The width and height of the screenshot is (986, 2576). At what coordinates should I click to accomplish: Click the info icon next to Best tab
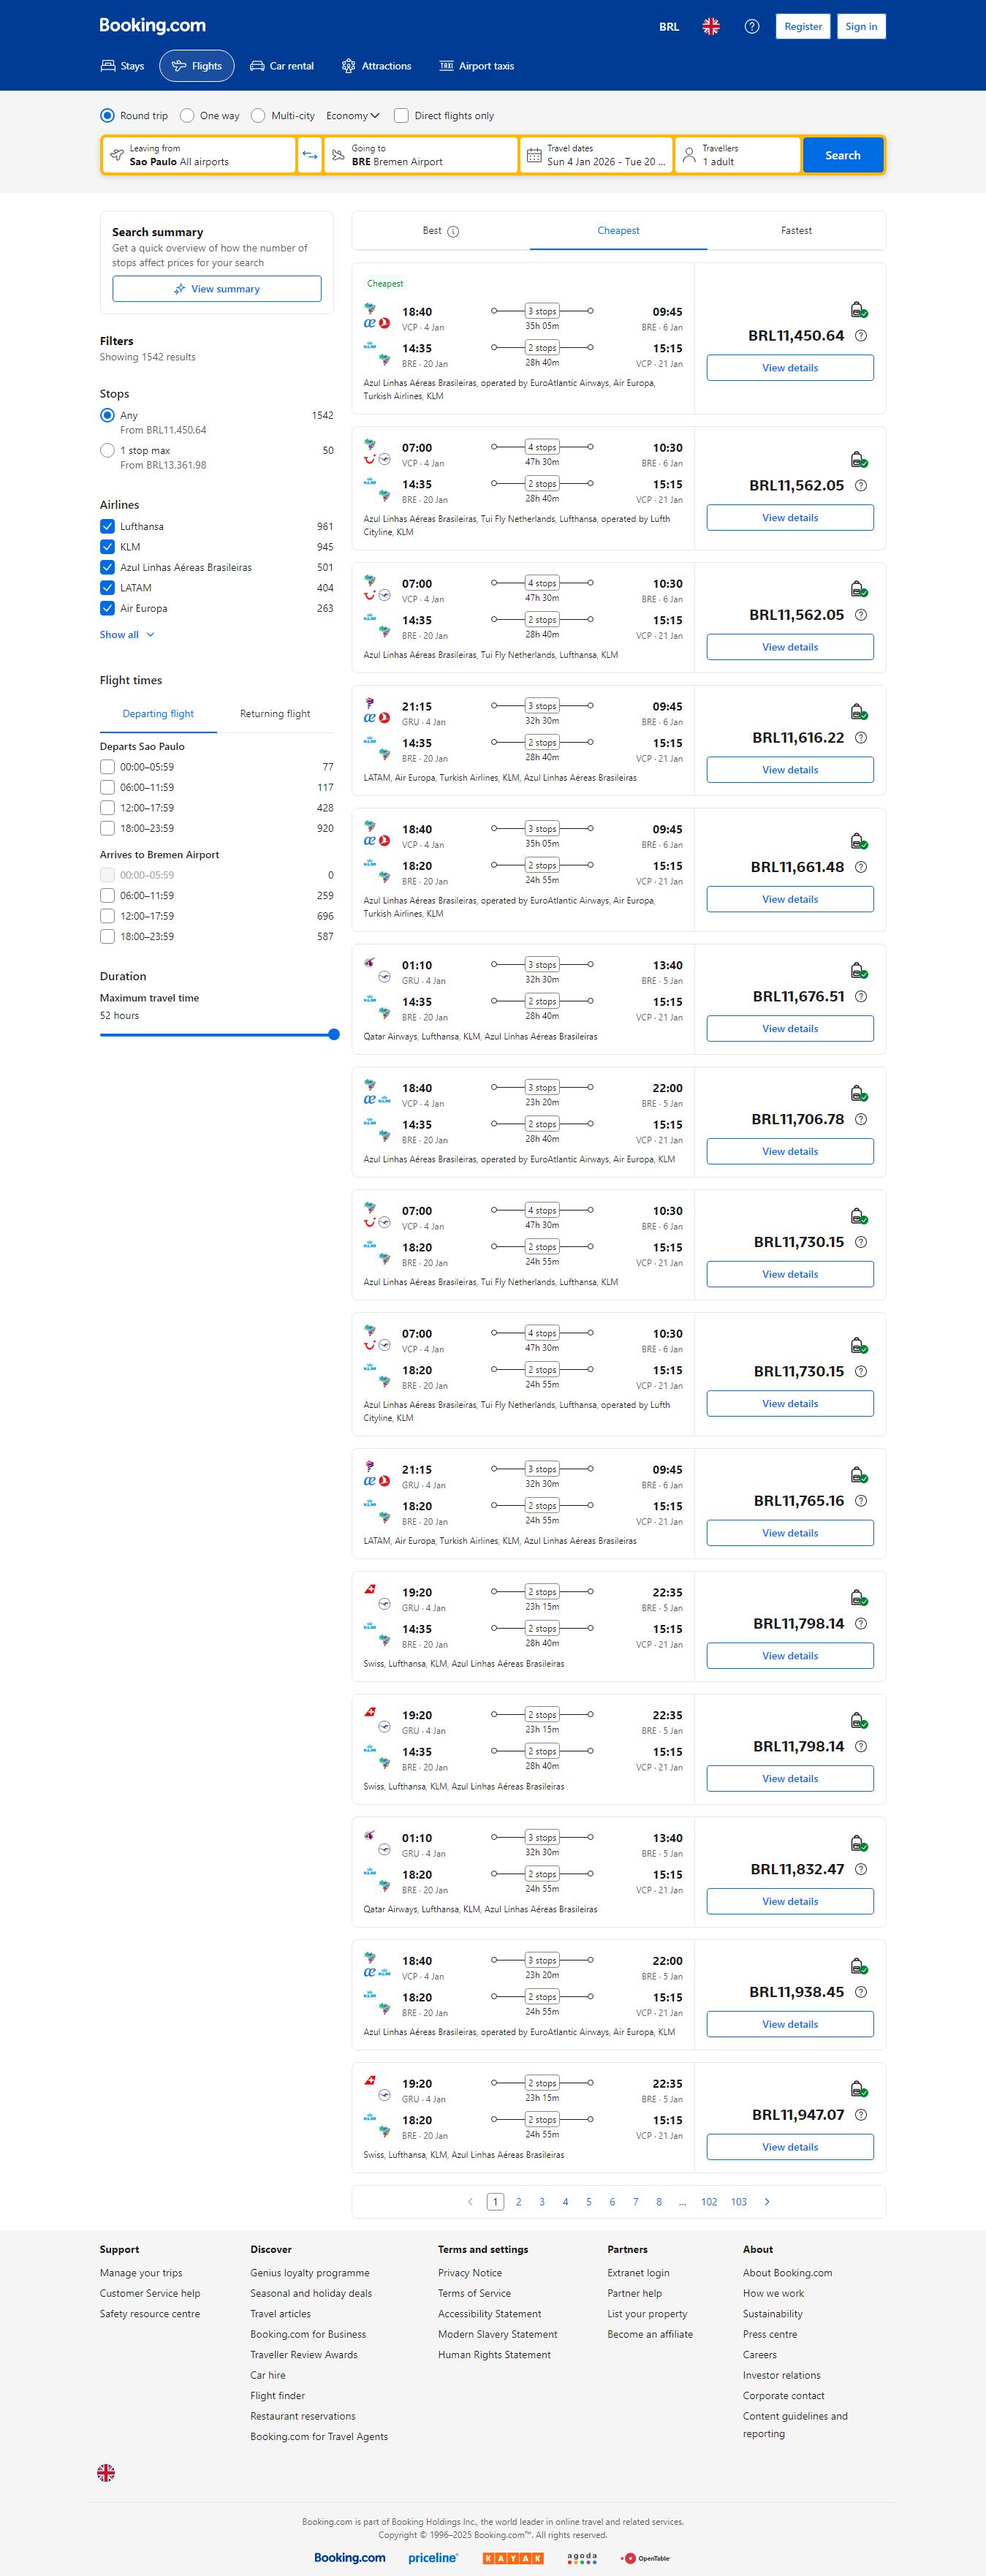(x=453, y=232)
